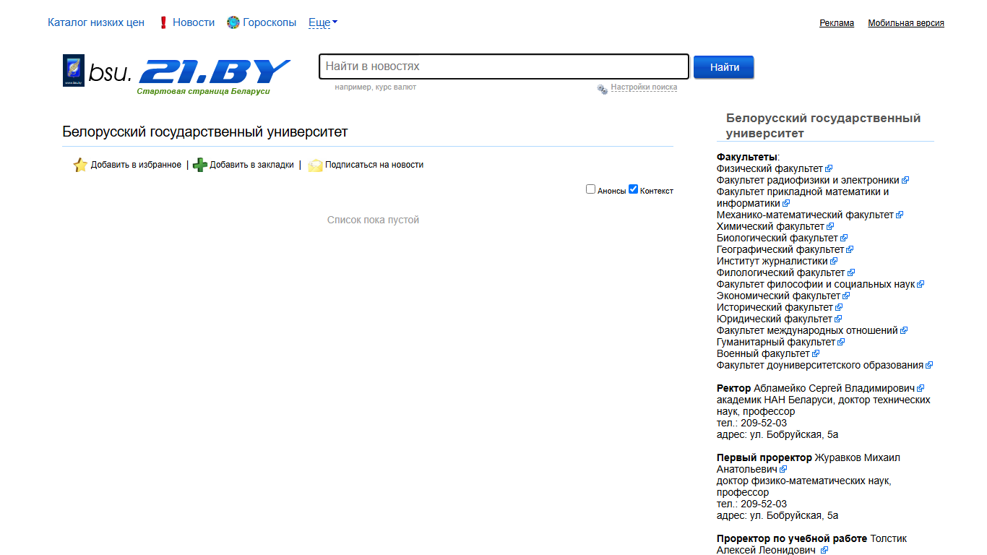The height and width of the screenshot is (555, 987).
Task: Click external icon after Гуманитарный факультет
Action: pyautogui.click(x=841, y=343)
